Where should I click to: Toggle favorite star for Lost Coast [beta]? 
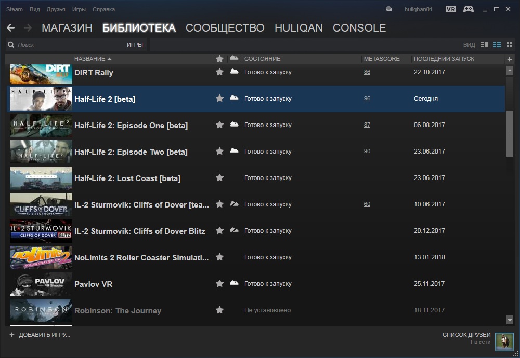[x=219, y=177]
